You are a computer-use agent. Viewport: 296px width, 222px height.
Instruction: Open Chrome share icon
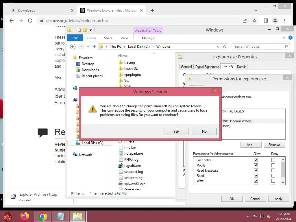pos(245,21)
